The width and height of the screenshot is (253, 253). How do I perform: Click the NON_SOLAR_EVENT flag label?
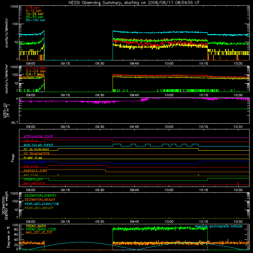pos(38,145)
